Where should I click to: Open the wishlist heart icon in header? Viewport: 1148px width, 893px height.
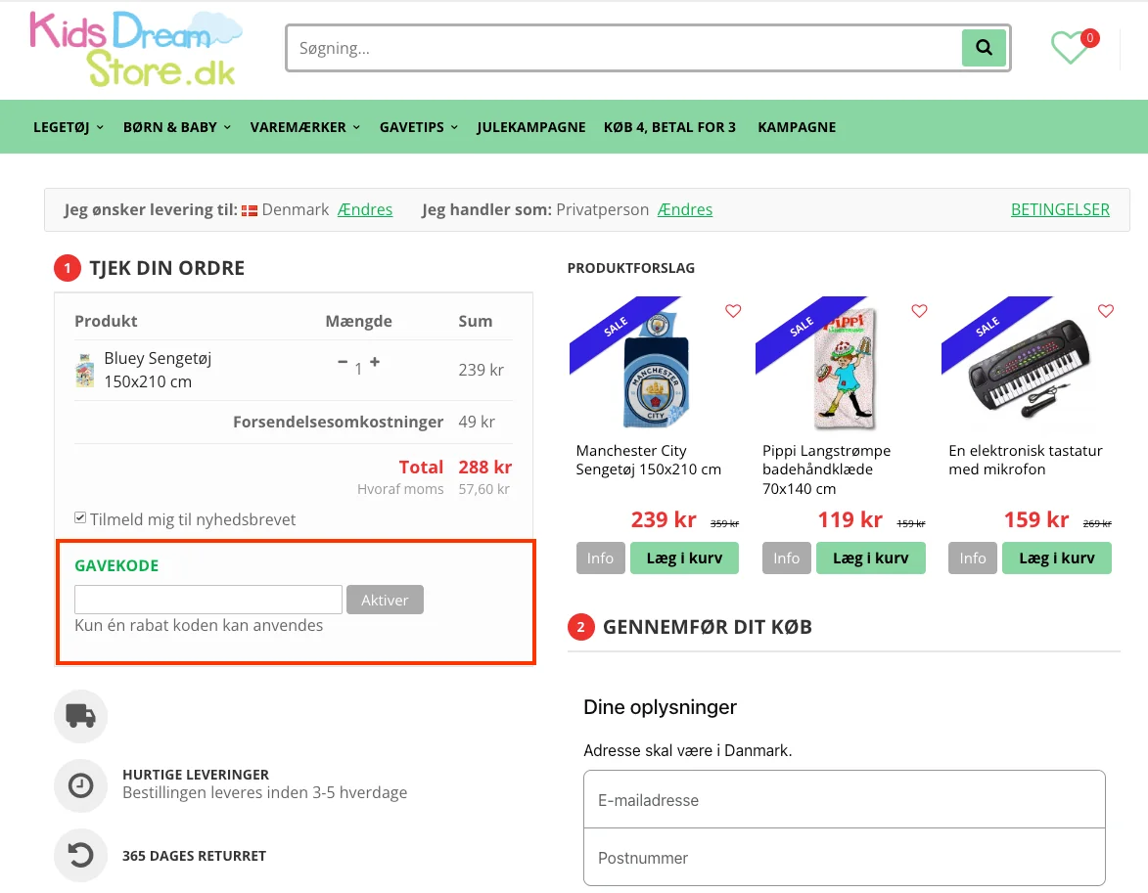(1070, 47)
